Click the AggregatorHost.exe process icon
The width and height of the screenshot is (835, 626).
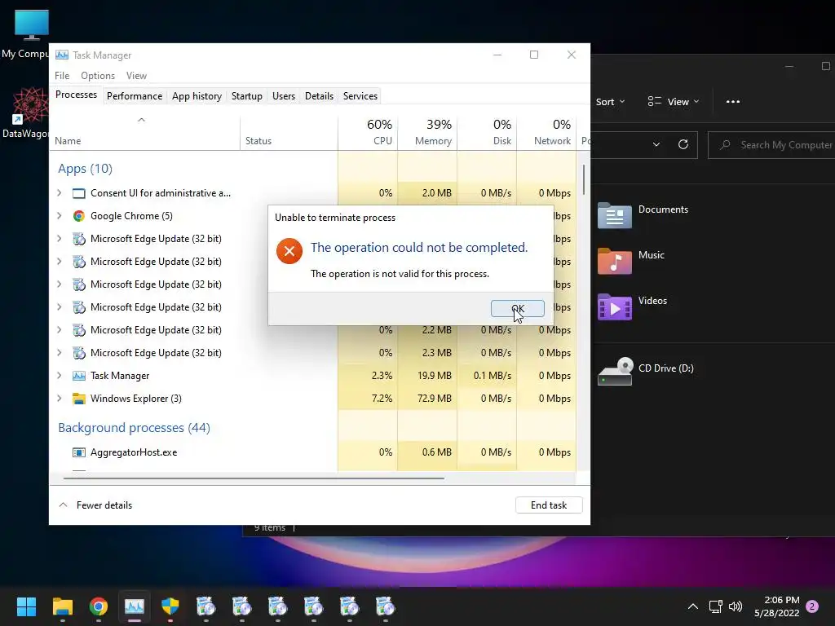[79, 452]
